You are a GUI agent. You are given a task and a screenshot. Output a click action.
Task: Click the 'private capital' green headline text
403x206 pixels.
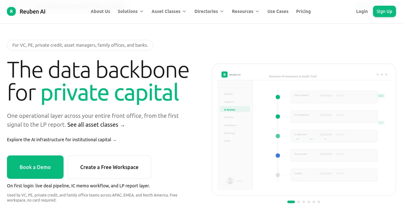click(x=110, y=93)
